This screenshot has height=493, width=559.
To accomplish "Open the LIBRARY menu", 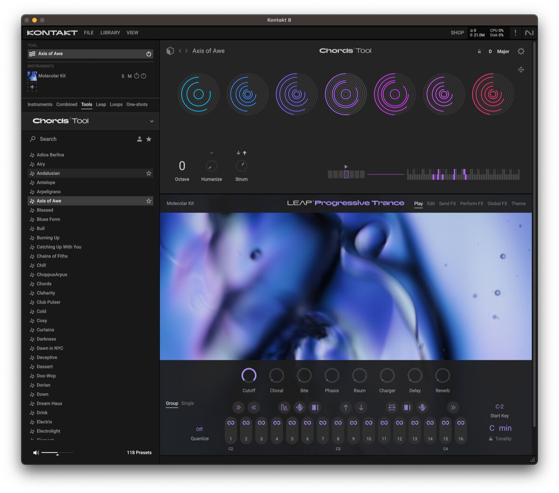I will pos(110,33).
